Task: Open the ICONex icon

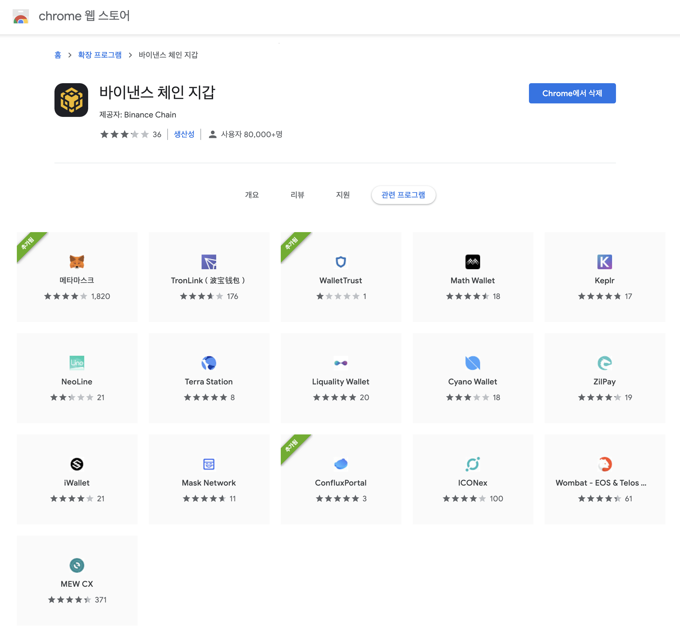Action: 472,464
